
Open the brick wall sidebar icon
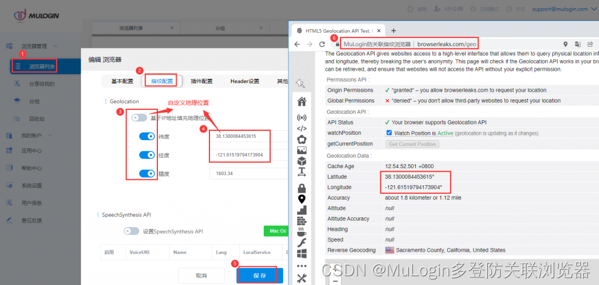pos(301,221)
